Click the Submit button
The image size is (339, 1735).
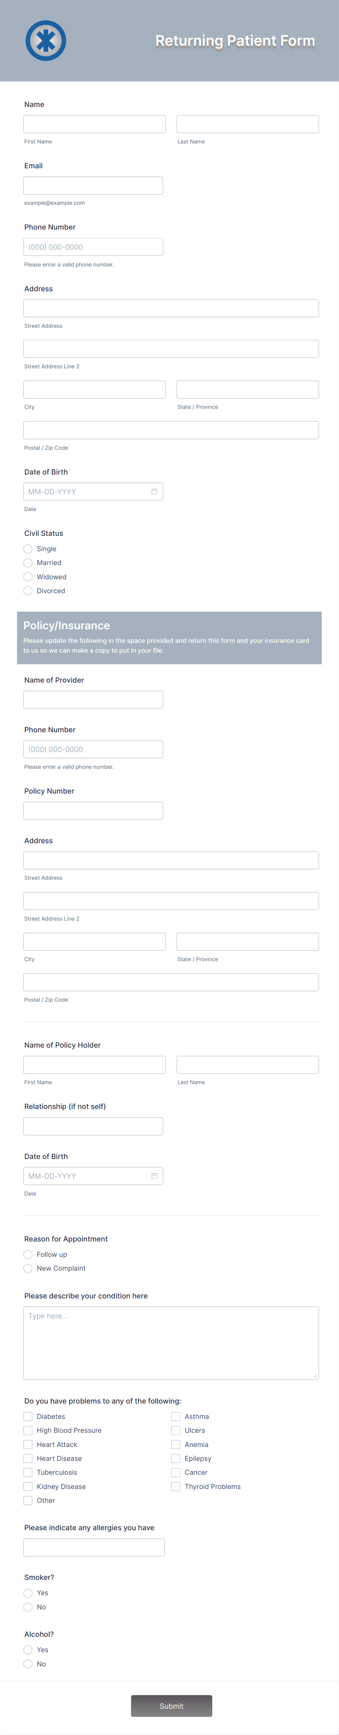172,1706
